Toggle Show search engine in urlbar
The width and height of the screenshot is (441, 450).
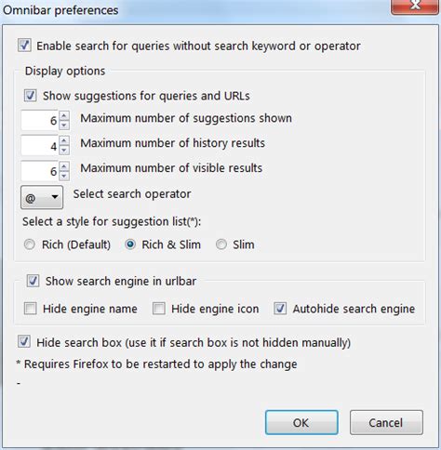[x=33, y=281]
